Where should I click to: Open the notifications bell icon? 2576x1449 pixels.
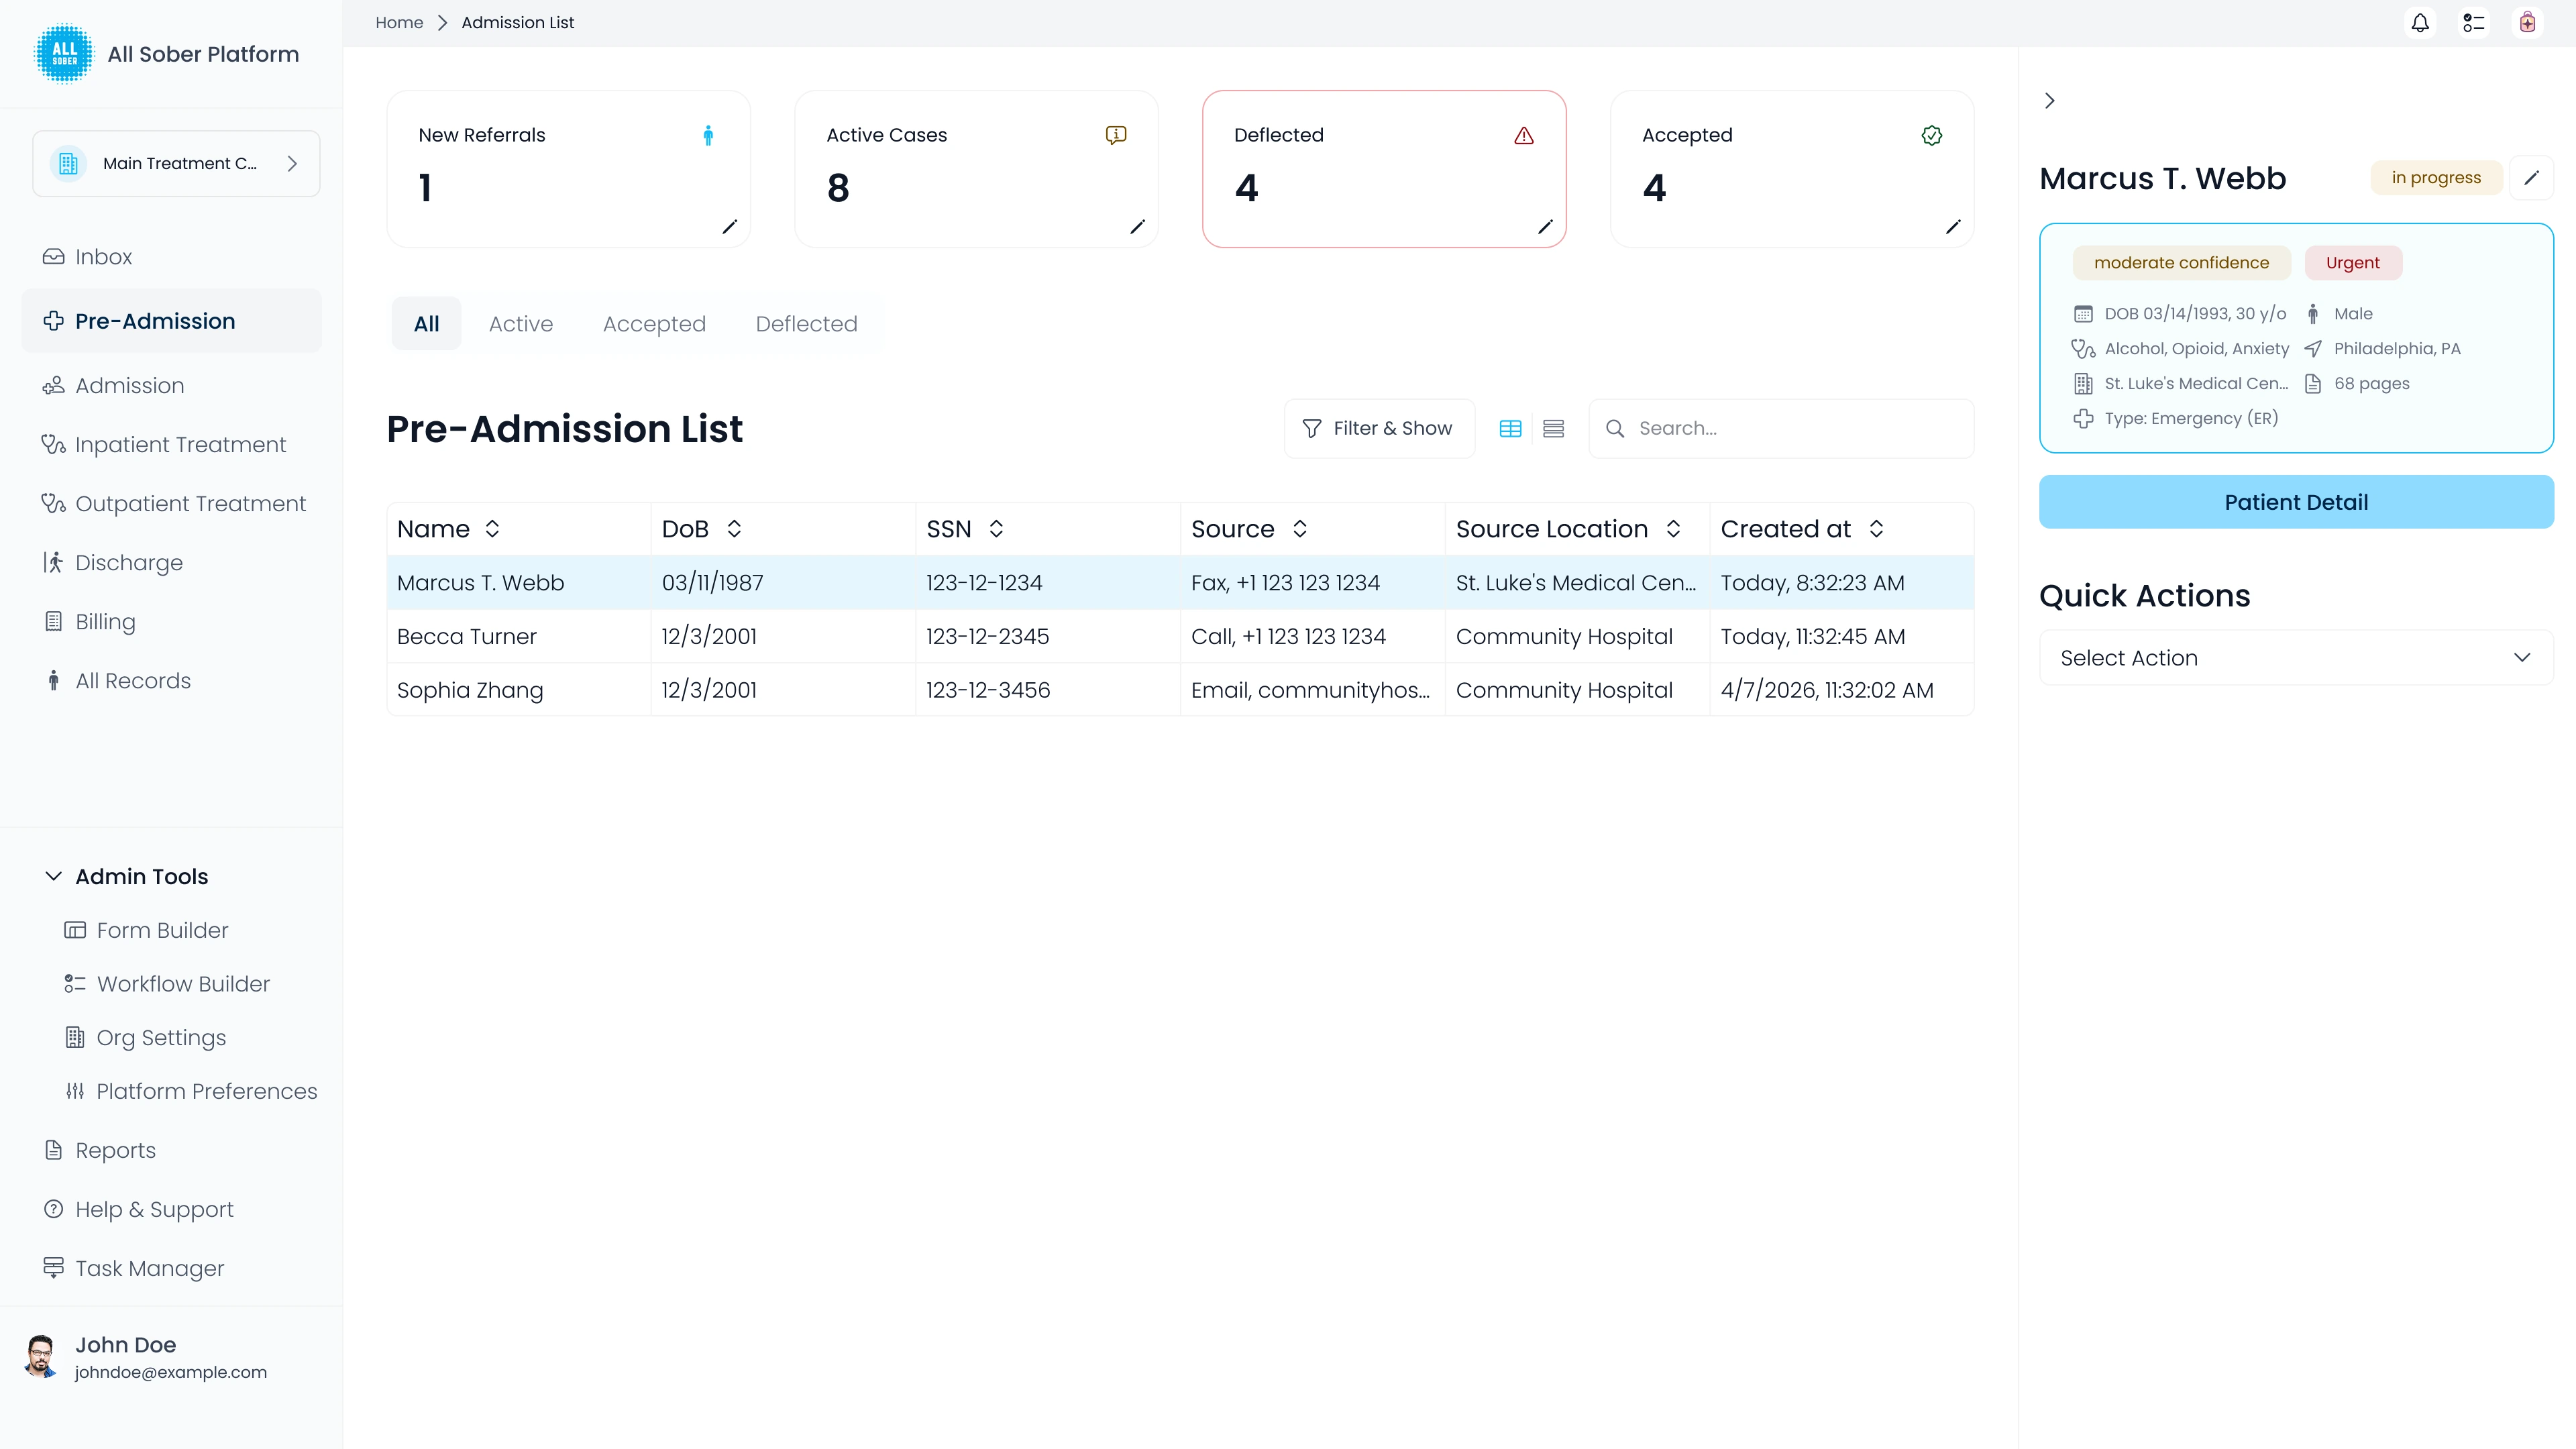click(2420, 23)
